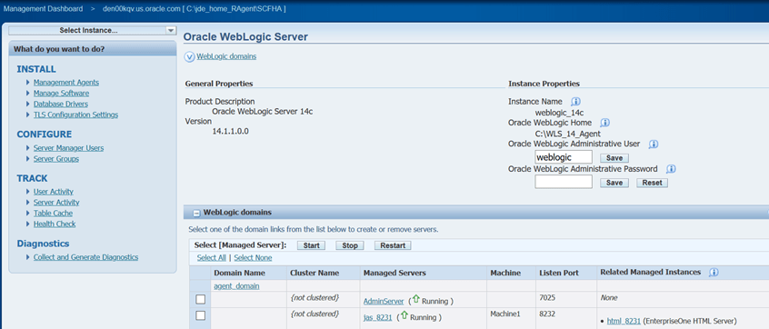Click info icon beside Administrative Password
The image size is (769, 329).
coord(672,169)
